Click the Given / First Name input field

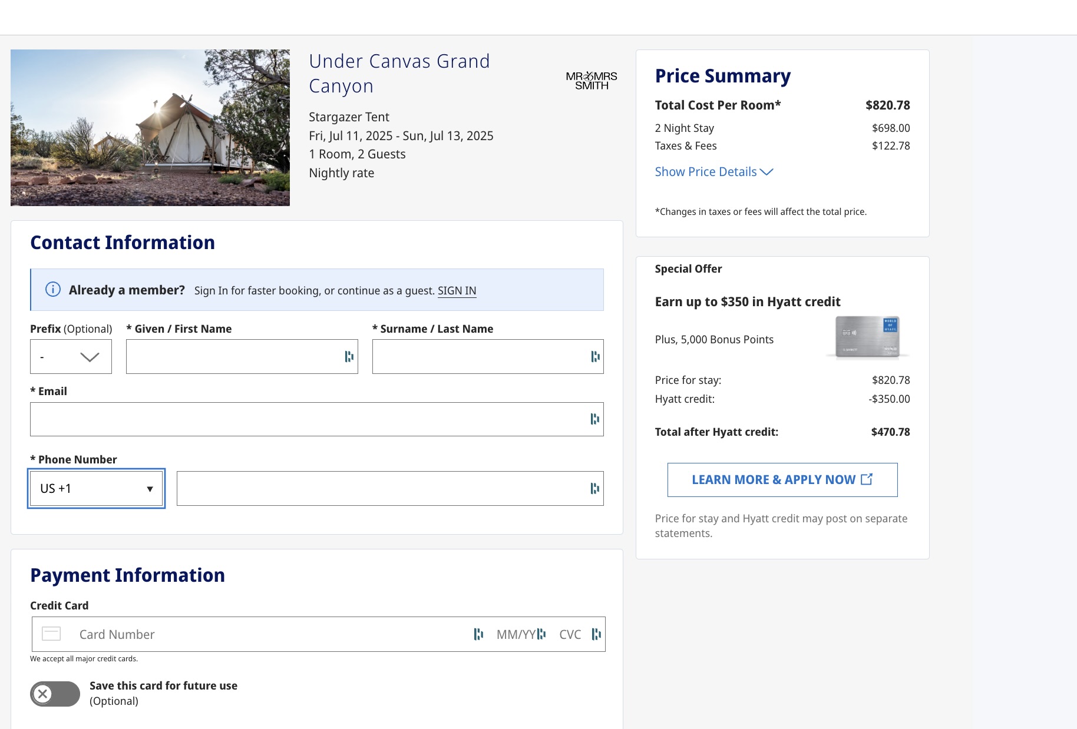tap(233, 356)
